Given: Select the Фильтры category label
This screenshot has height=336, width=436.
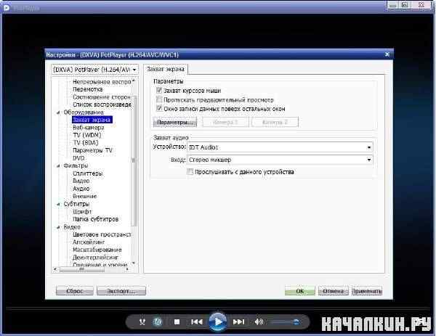Looking at the screenshot, I should (x=76, y=165).
